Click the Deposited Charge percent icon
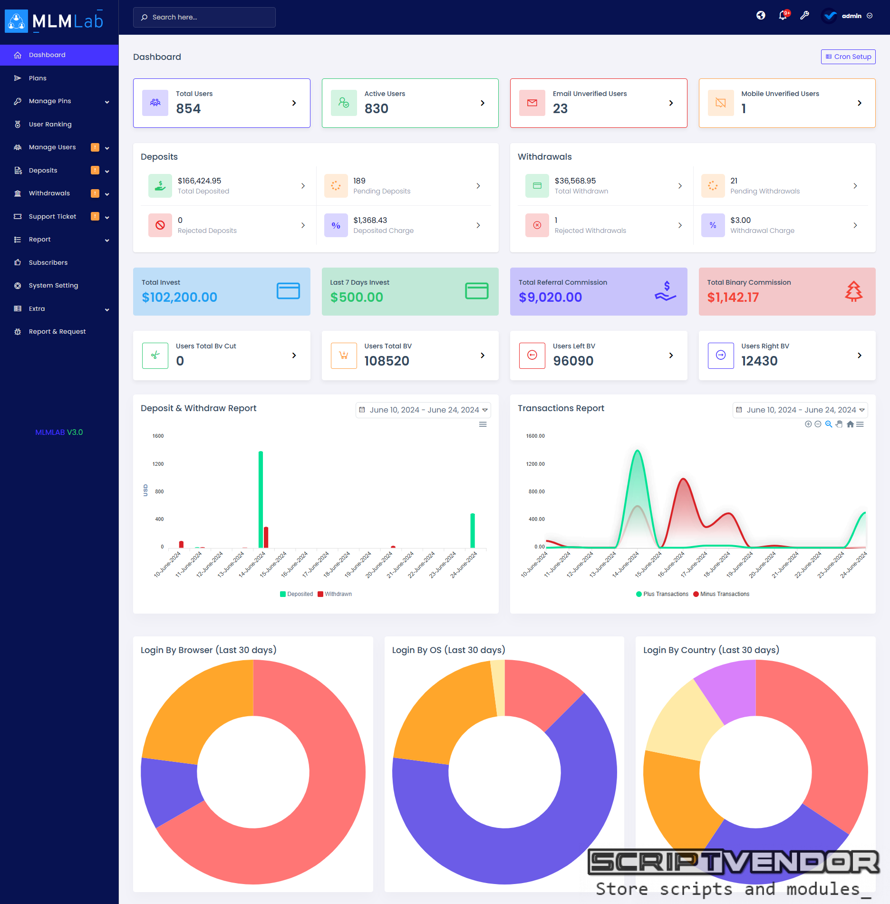Image resolution: width=890 pixels, height=904 pixels. click(x=336, y=225)
